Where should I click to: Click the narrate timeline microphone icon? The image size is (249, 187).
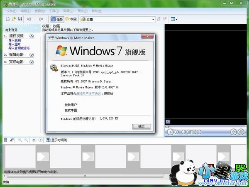(12, 140)
